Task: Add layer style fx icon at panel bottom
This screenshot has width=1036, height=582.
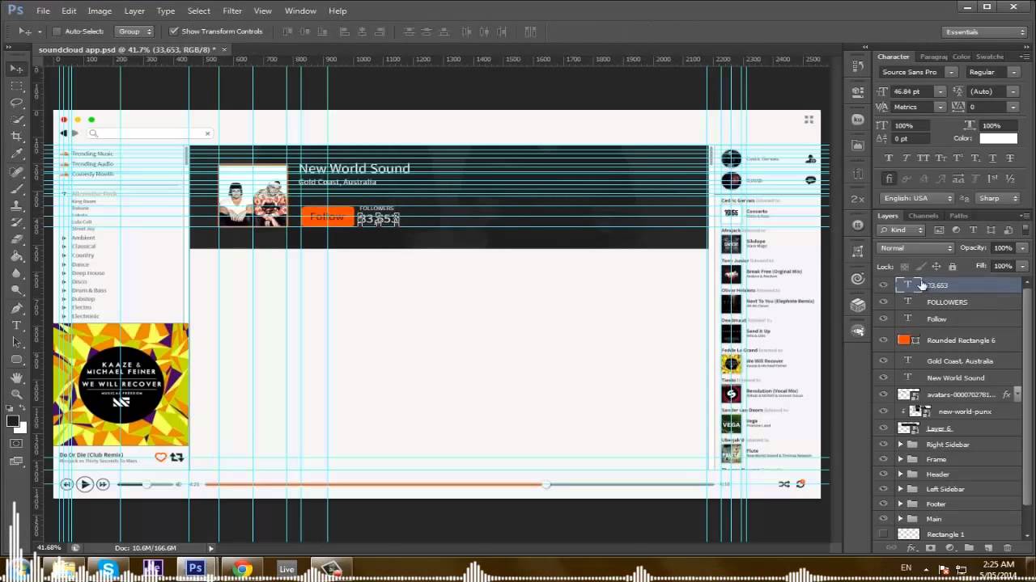Action: pyautogui.click(x=911, y=548)
